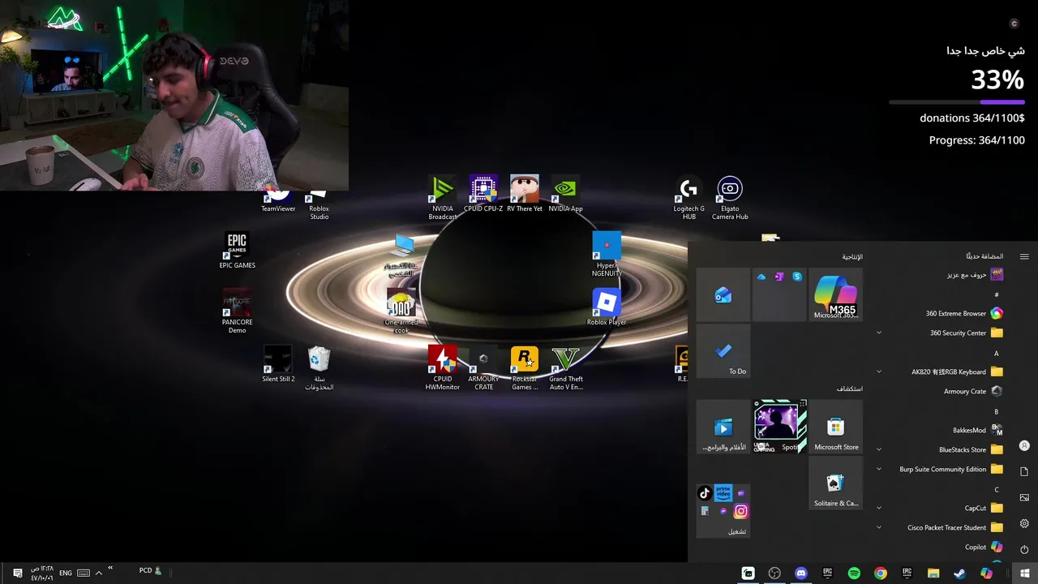
Task: Open the RV There Yet game icon
Action: click(525, 193)
